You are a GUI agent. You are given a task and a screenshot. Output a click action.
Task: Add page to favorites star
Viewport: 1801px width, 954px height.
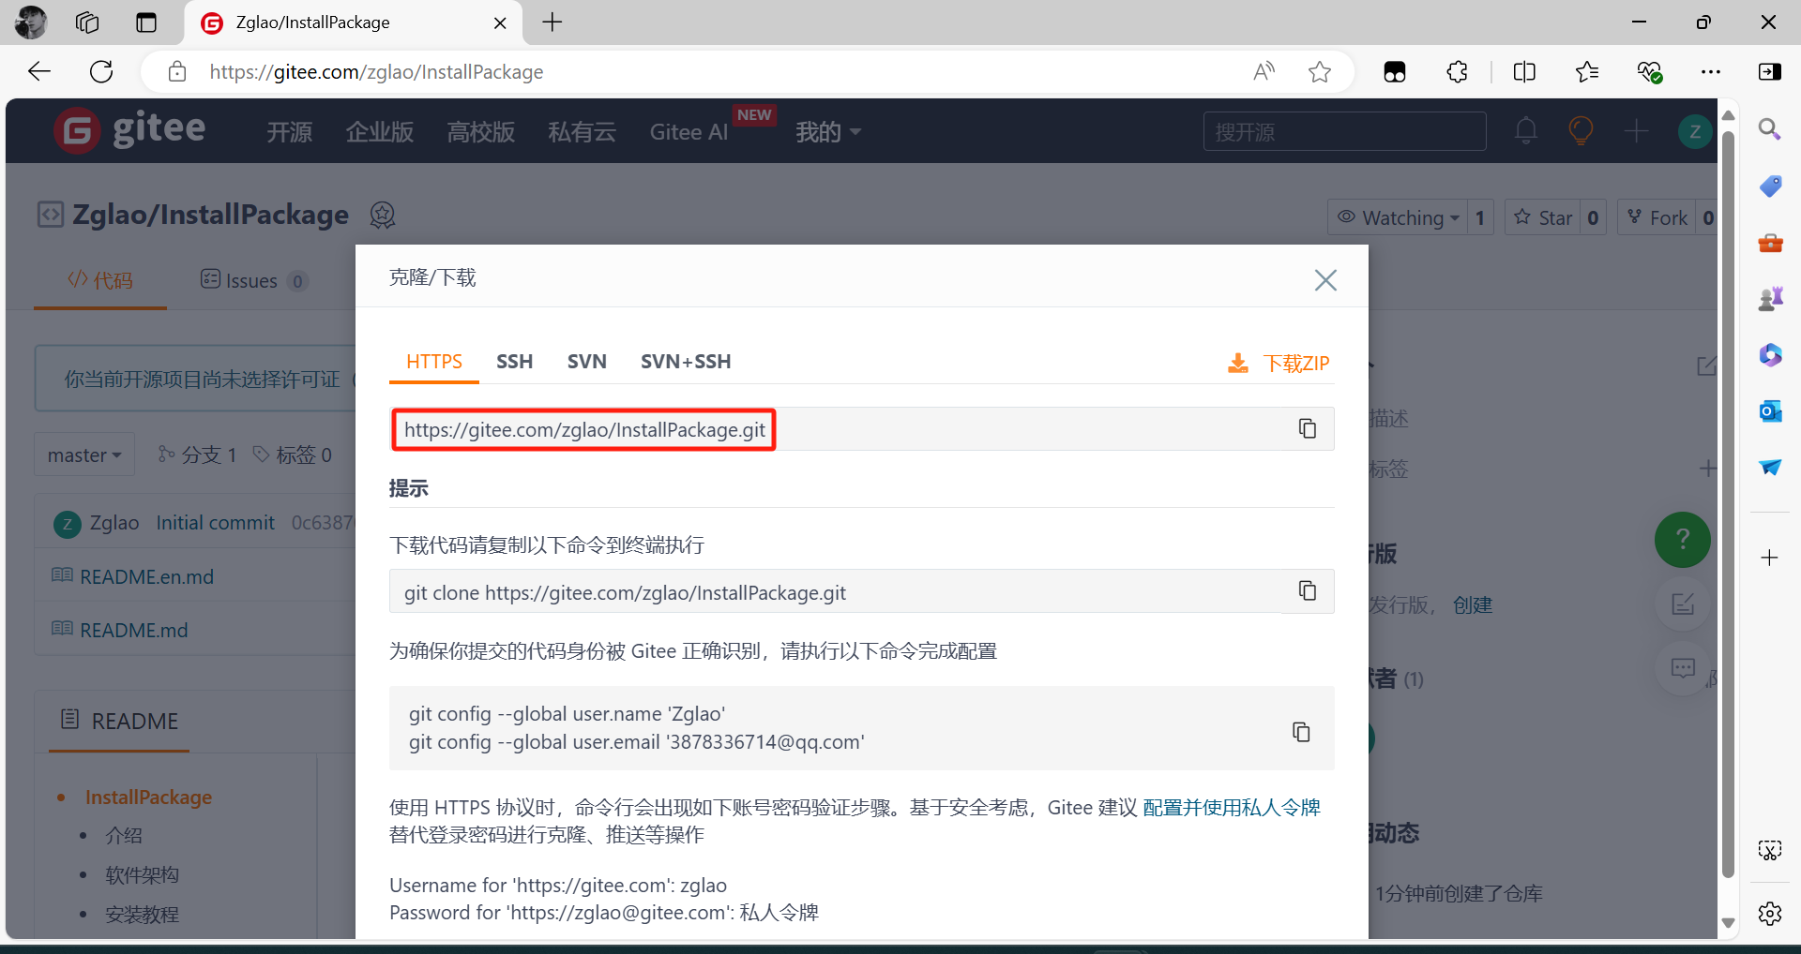[1320, 72]
